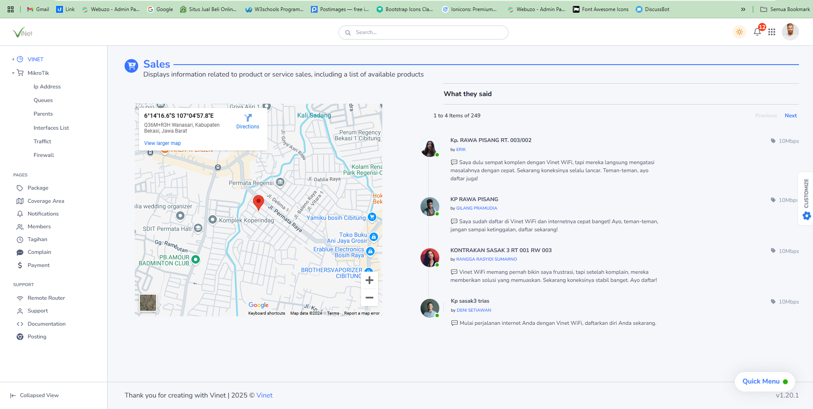Open the Queues submenu item
Viewport: 813px width, 409px height.
[x=43, y=100]
